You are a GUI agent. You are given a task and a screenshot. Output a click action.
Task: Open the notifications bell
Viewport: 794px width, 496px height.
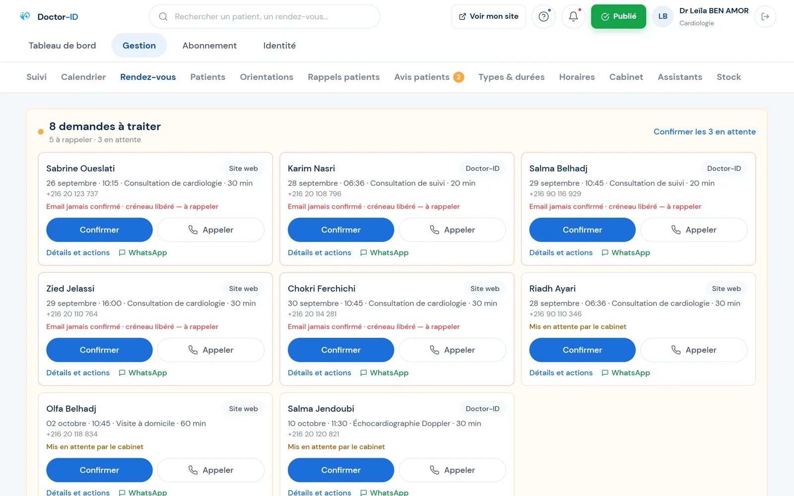coord(573,16)
